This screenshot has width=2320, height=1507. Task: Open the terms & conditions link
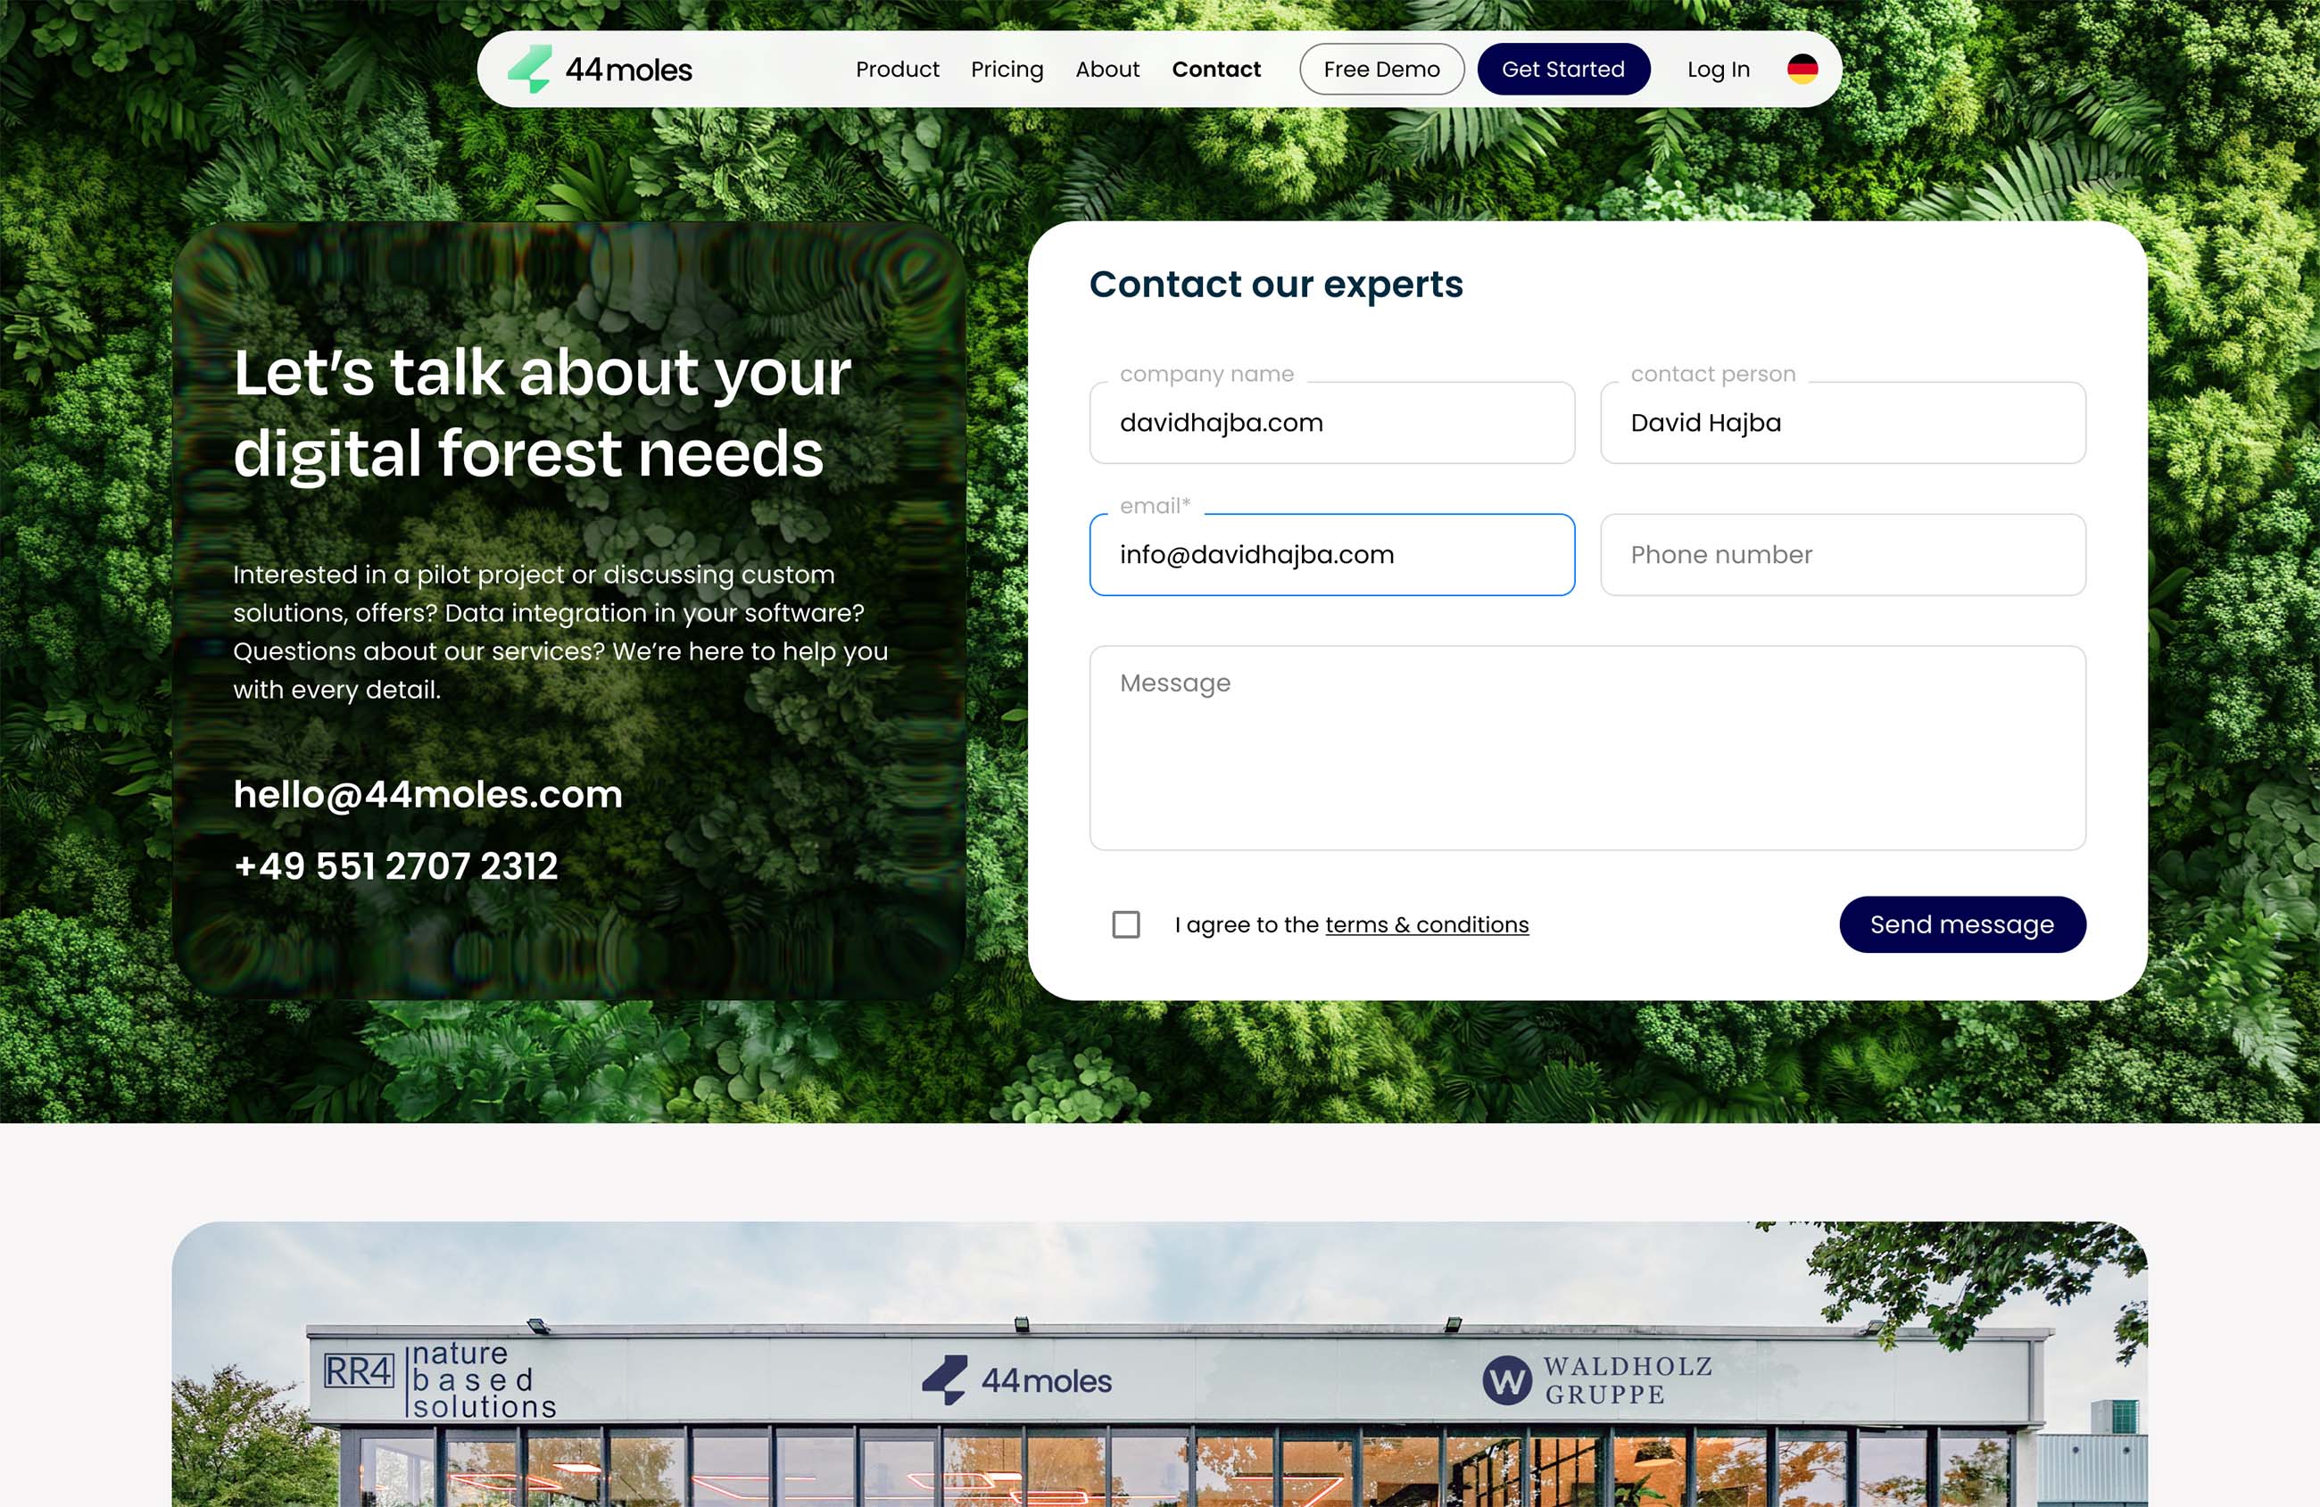pyautogui.click(x=1426, y=924)
